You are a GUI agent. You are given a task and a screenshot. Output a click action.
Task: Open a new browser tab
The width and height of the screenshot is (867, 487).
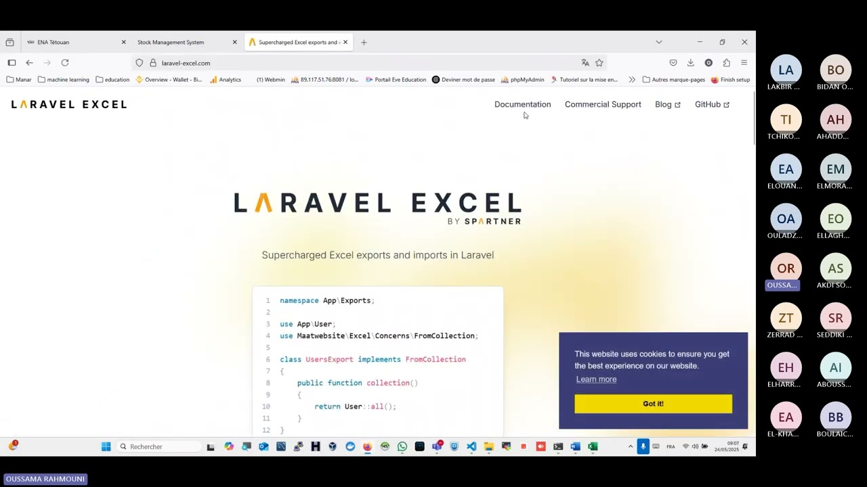(364, 42)
